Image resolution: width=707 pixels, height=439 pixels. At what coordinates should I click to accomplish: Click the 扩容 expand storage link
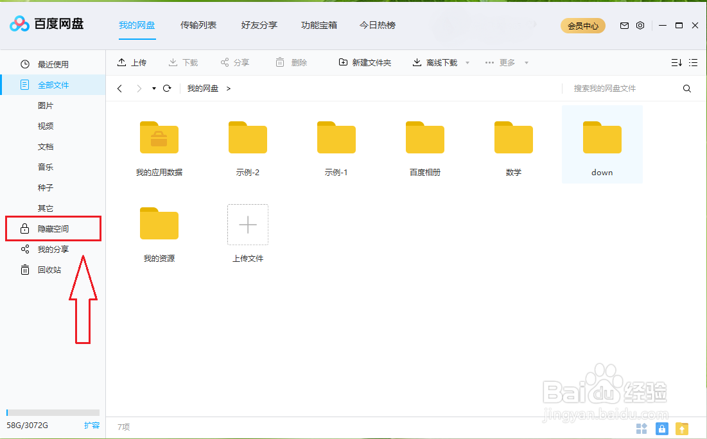(x=92, y=425)
